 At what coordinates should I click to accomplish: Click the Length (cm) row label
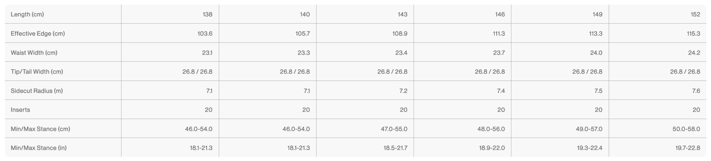pos(27,14)
